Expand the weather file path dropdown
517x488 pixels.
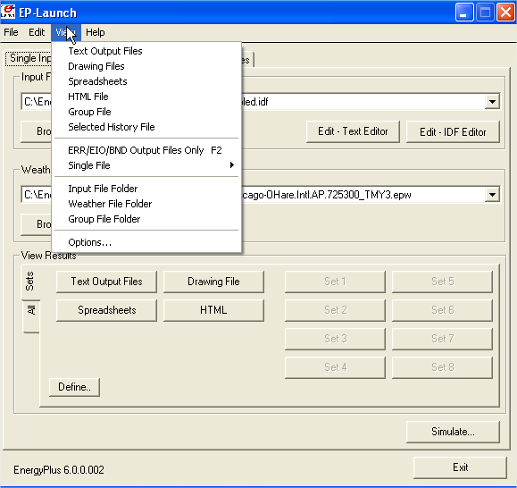point(492,195)
